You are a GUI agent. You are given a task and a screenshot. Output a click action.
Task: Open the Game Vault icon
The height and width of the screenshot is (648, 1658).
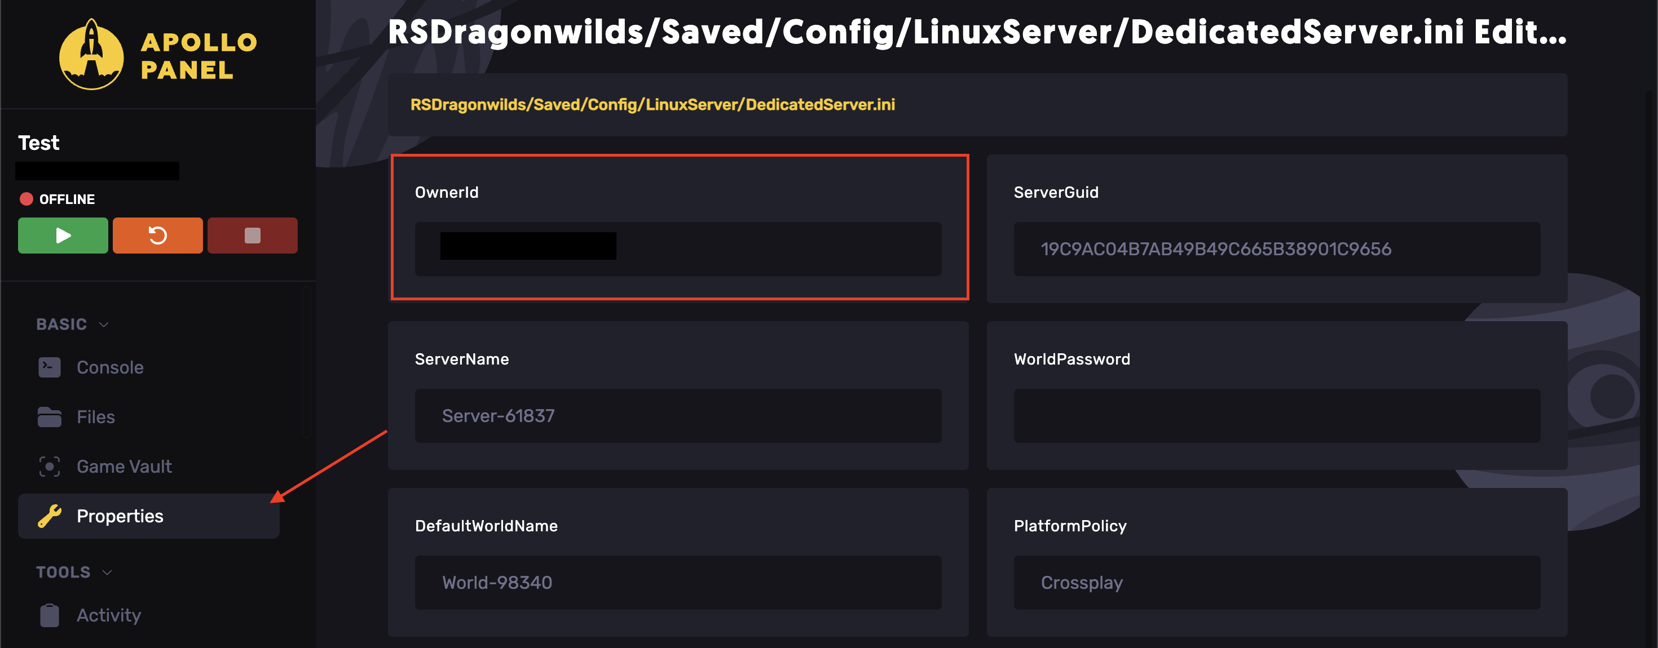pyautogui.click(x=50, y=466)
